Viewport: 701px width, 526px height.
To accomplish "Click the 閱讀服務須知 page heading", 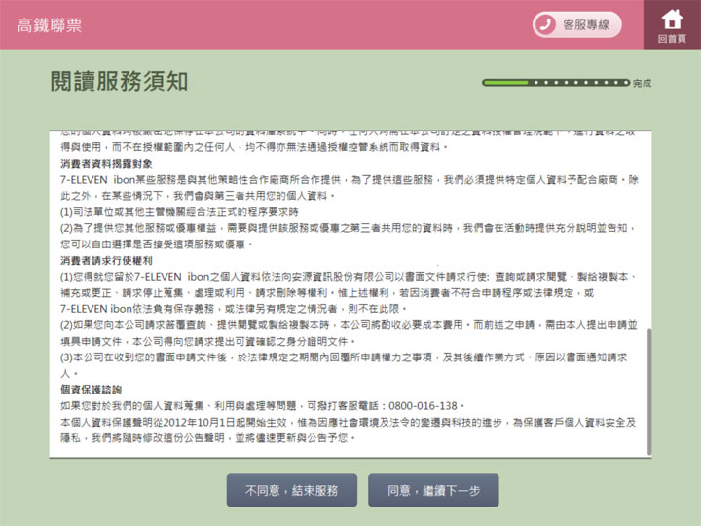I will click(x=119, y=82).
